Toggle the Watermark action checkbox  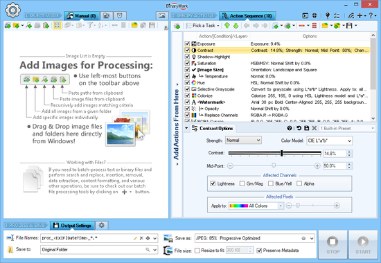point(187,102)
